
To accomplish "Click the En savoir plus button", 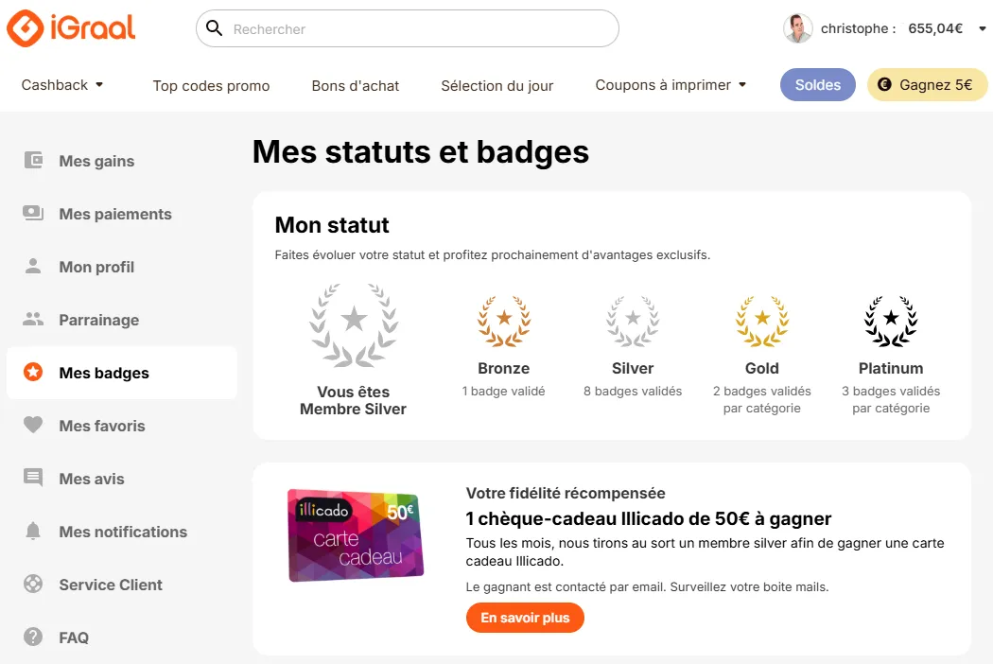I will pos(525,618).
